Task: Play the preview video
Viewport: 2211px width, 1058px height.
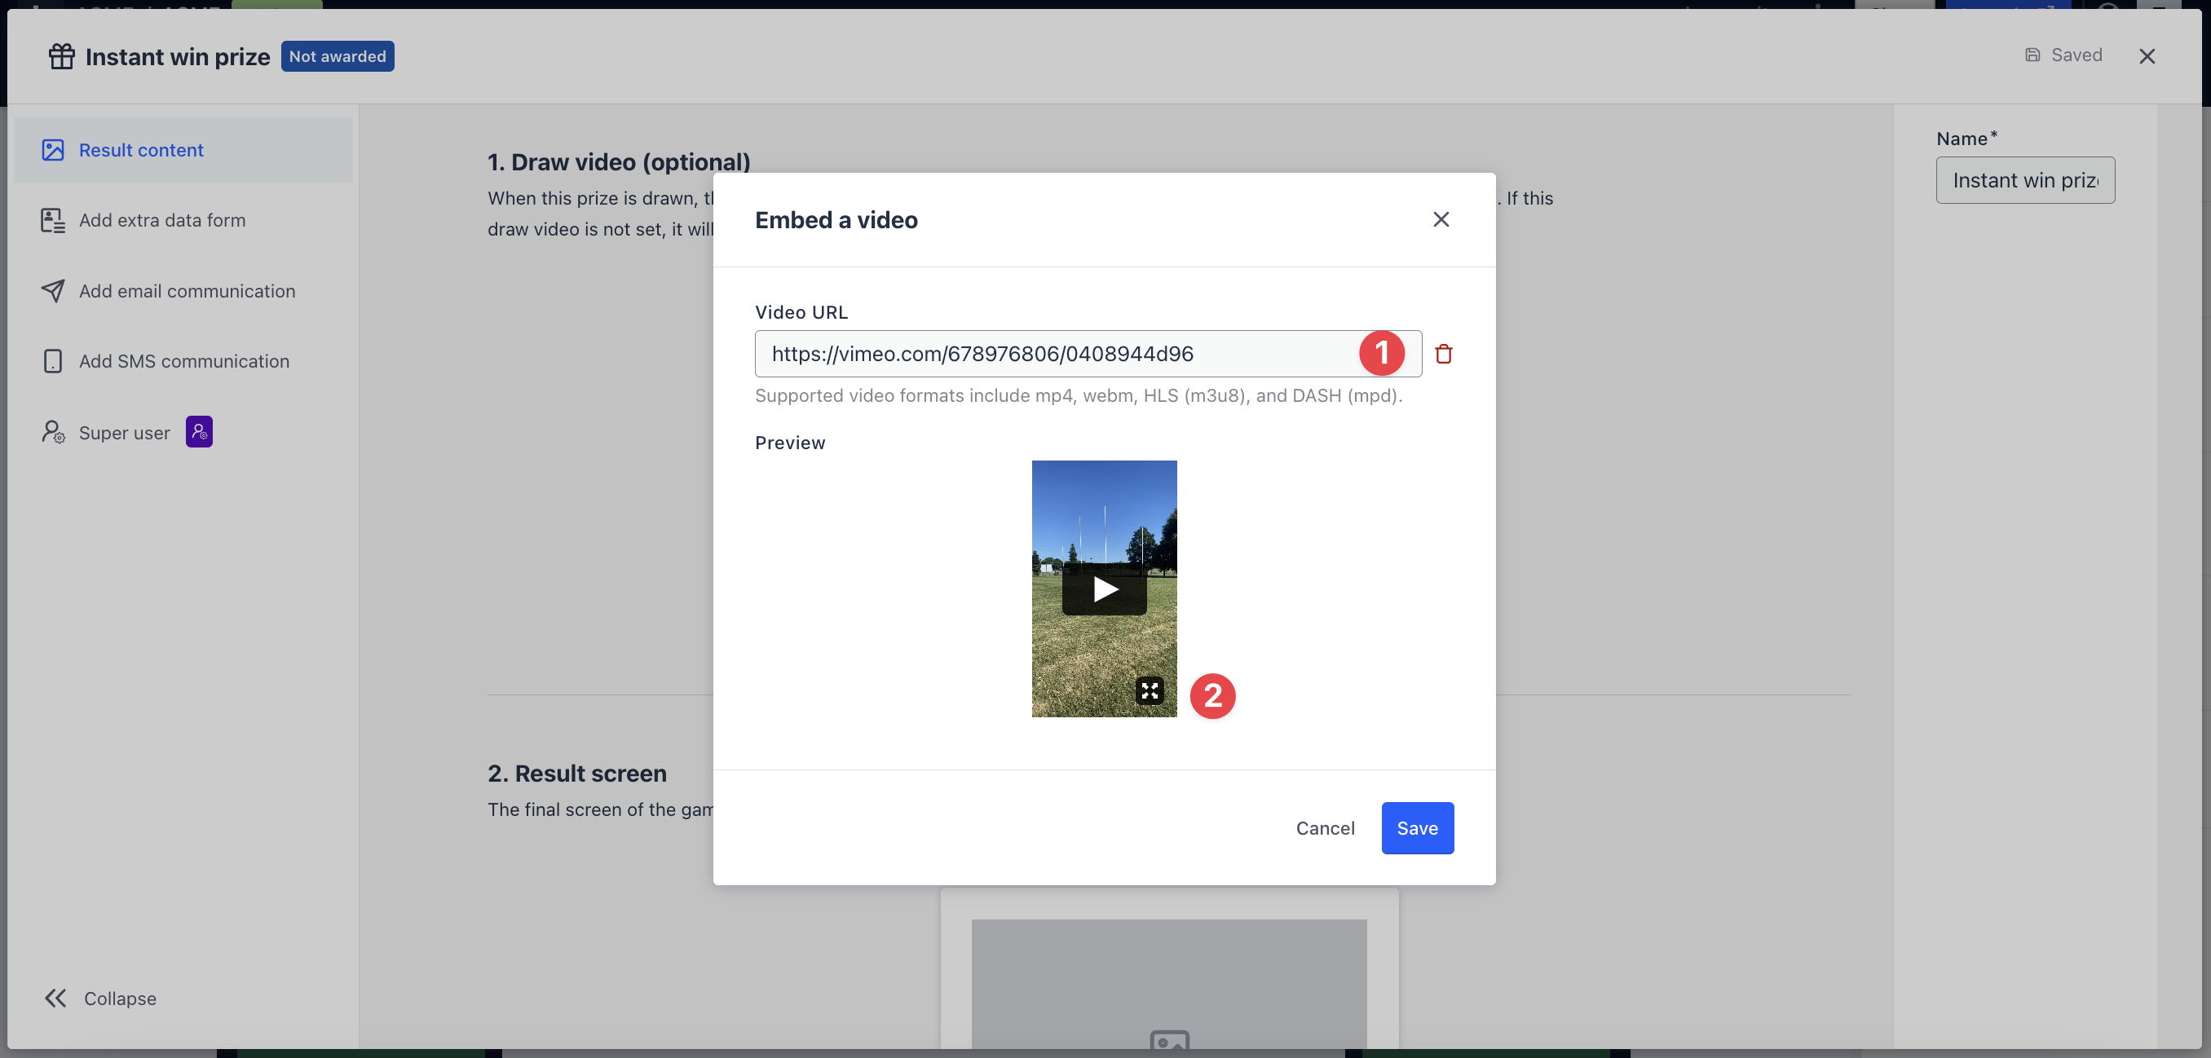Action: tap(1104, 589)
